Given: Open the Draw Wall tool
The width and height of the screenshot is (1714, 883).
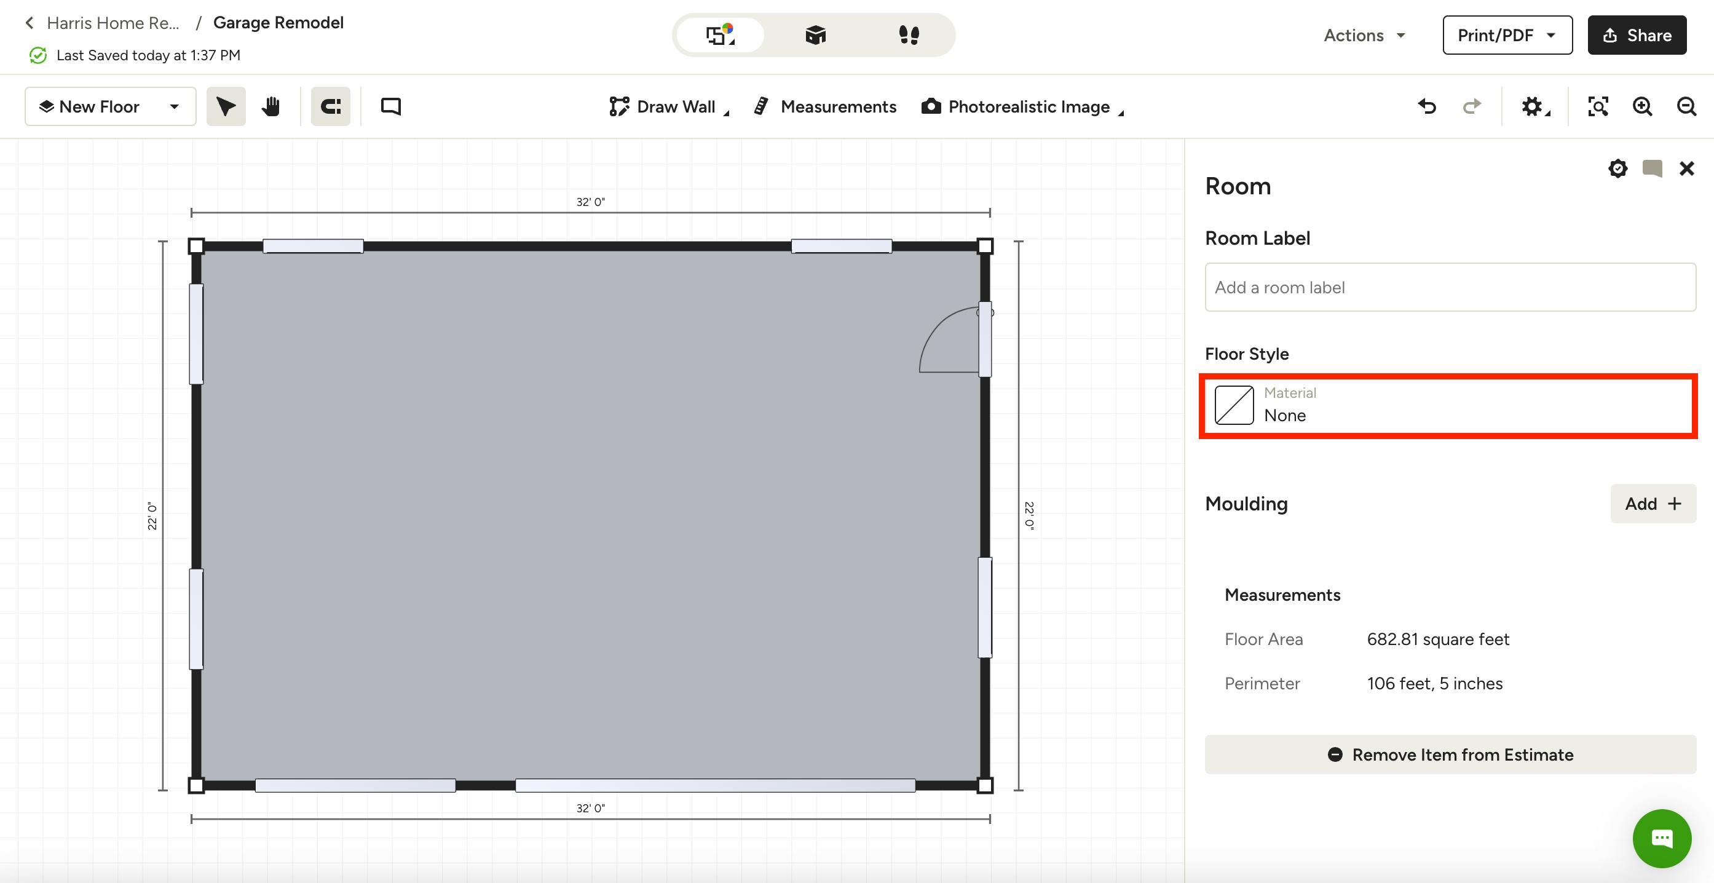Looking at the screenshot, I should 669,106.
